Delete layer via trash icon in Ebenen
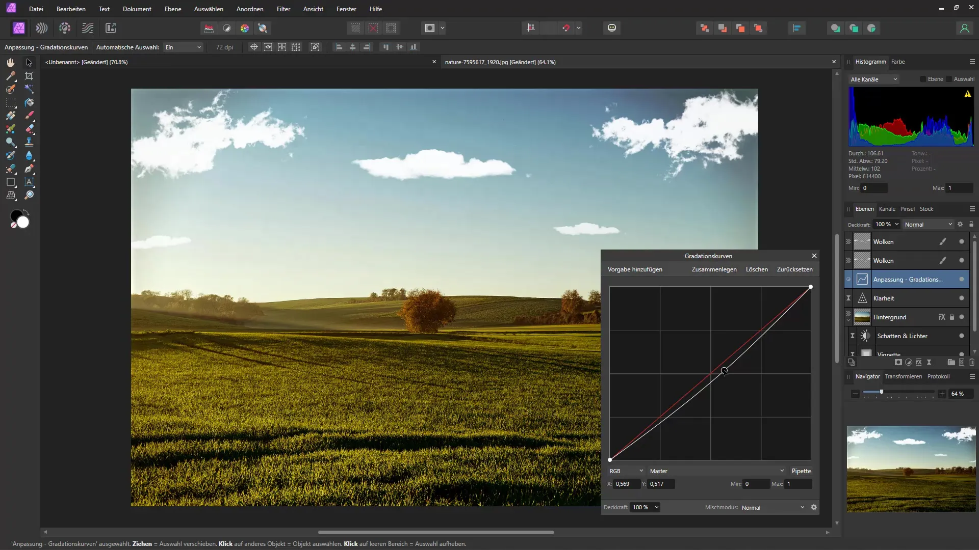This screenshot has width=979, height=550. [x=972, y=362]
